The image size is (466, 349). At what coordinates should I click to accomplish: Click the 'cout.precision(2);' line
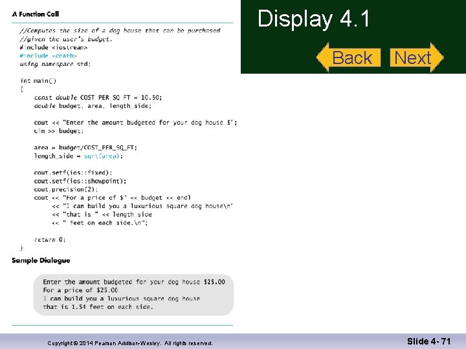click(x=65, y=189)
